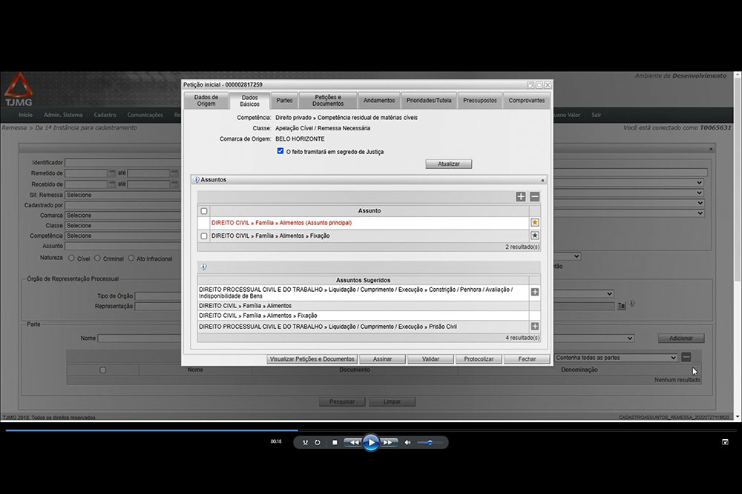This screenshot has width=742, height=494.
Task: Open the Partes tab
Action: [x=284, y=100]
